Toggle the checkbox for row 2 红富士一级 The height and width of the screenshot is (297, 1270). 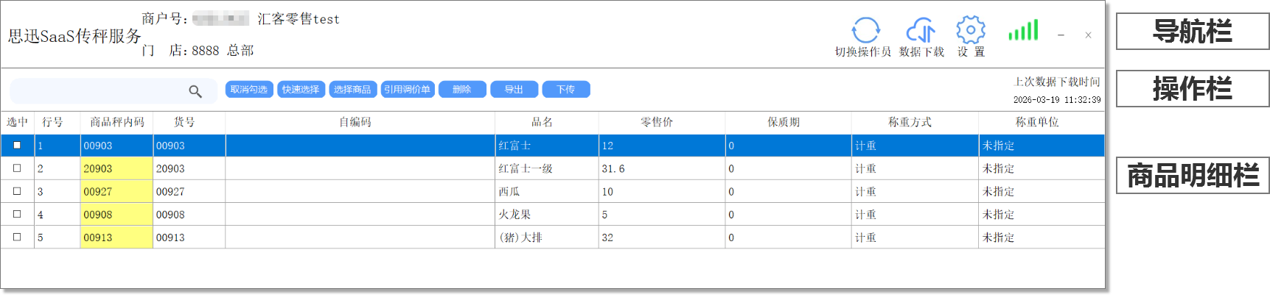pos(17,168)
